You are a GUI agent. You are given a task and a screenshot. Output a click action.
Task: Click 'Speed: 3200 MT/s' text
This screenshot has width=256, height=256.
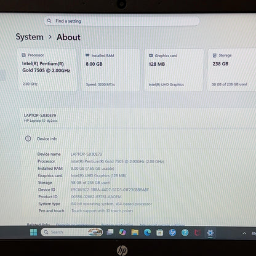100,84
